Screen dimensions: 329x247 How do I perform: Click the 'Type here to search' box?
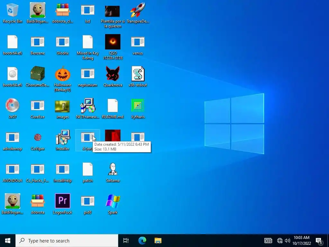(x=67, y=241)
